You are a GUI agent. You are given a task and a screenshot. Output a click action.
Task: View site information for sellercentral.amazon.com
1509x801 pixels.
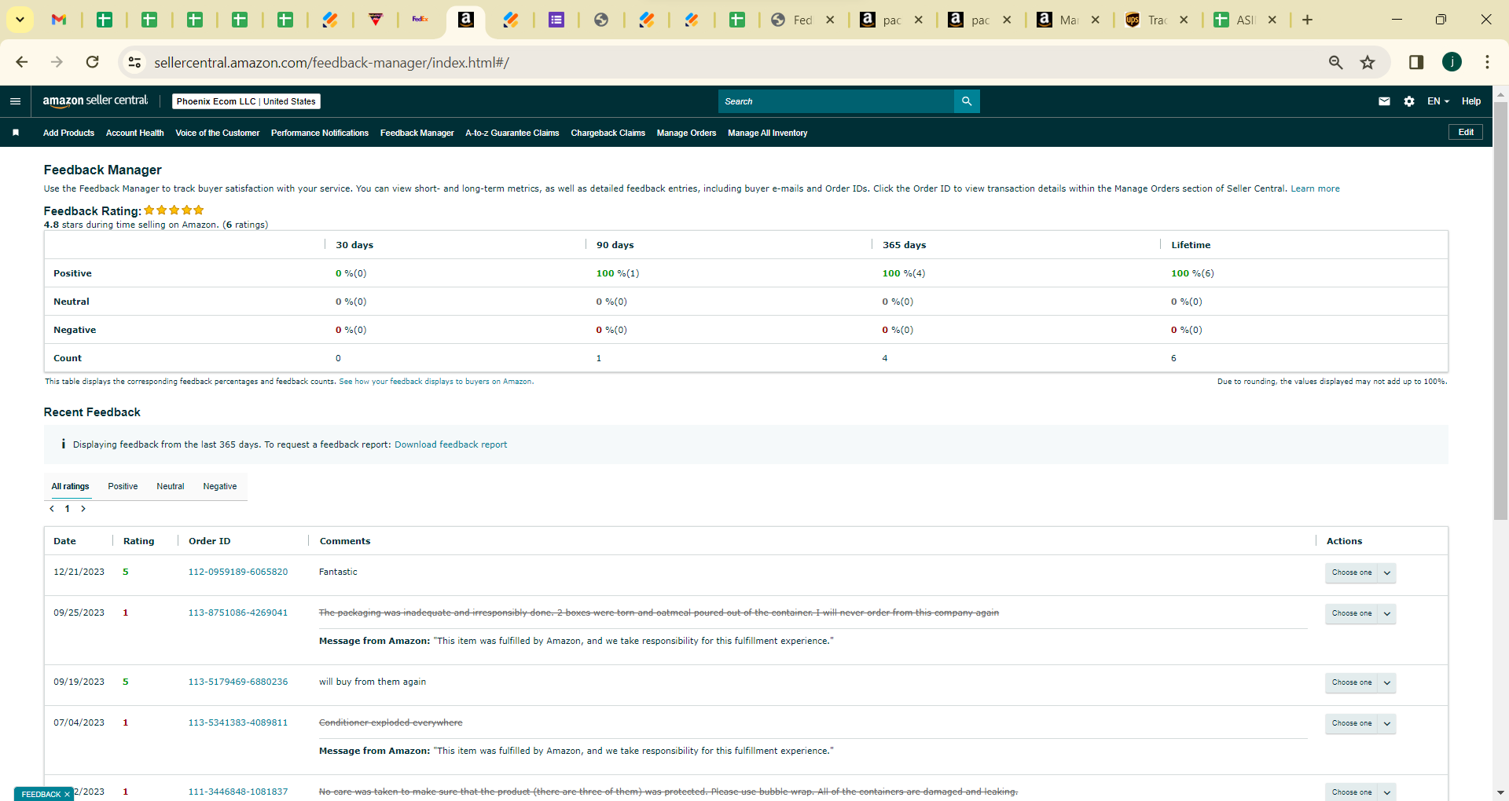(x=134, y=62)
